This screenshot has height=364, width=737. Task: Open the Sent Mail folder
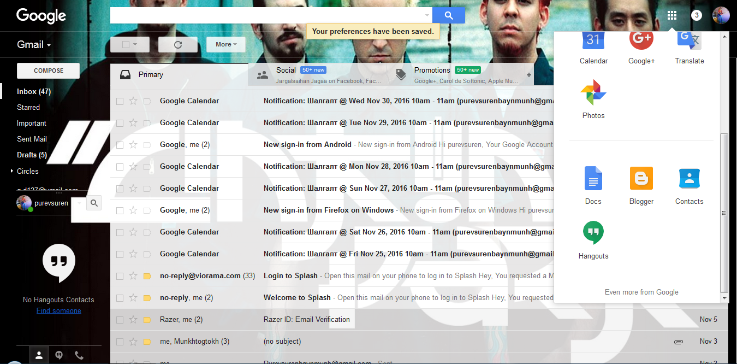coord(32,139)
